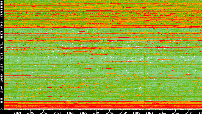Click the 0 y-axis origin label
Viewport: 202px width, 114px height.
coord(2,109)
